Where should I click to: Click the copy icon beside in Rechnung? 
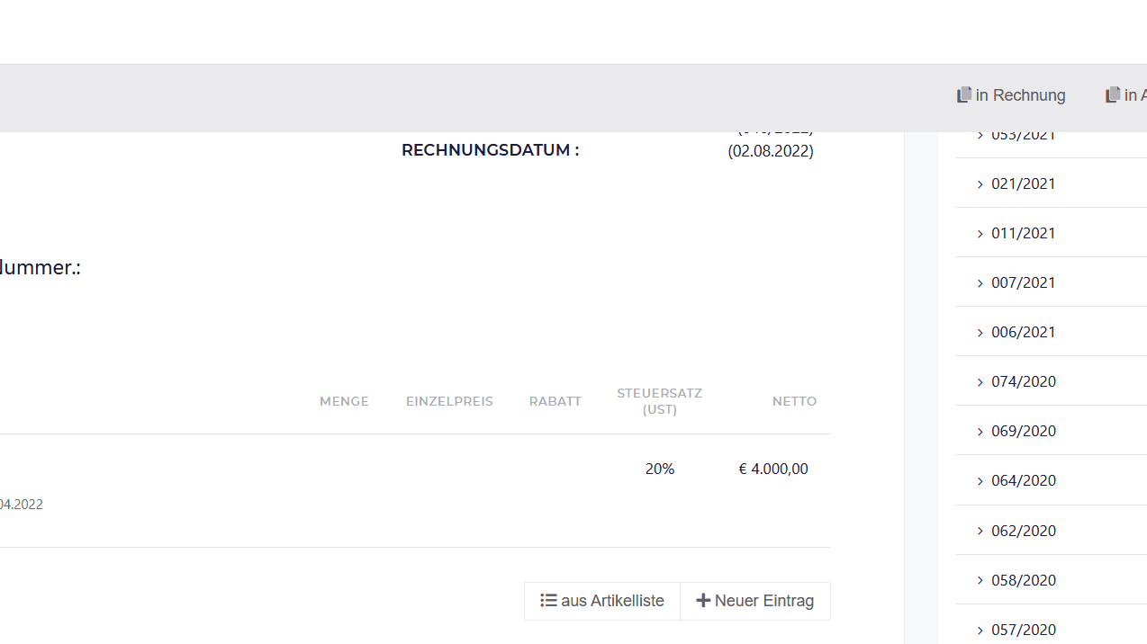[x=964, y=94]
